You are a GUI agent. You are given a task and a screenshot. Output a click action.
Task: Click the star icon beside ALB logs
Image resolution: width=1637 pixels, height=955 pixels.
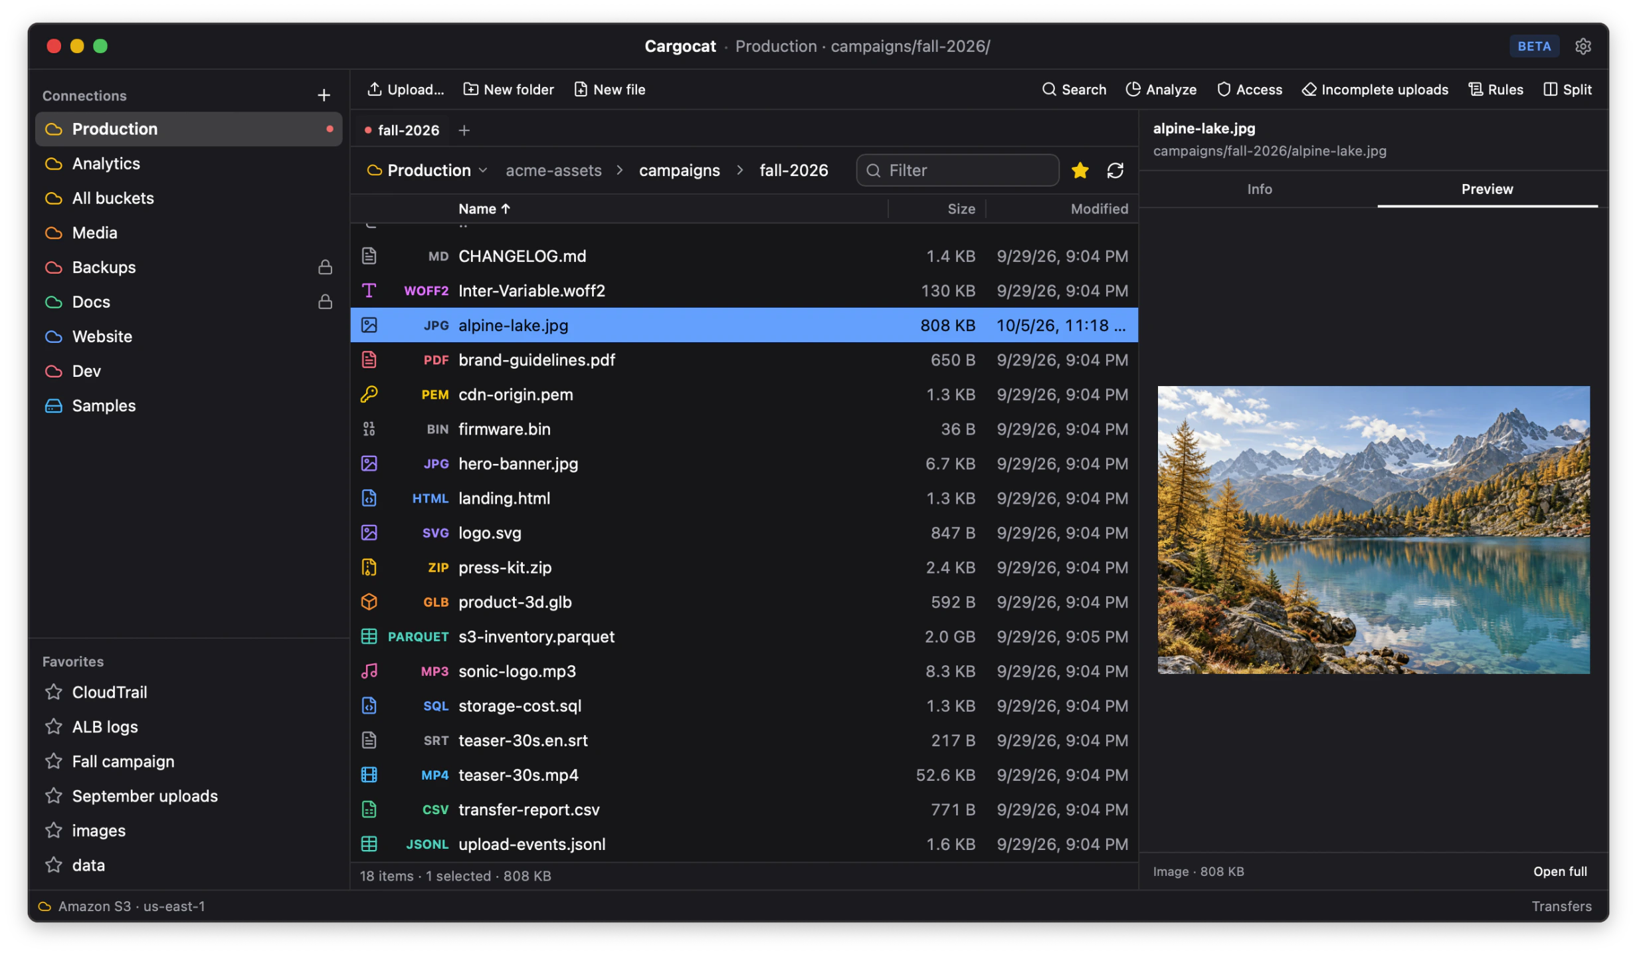tap(54, 727)
